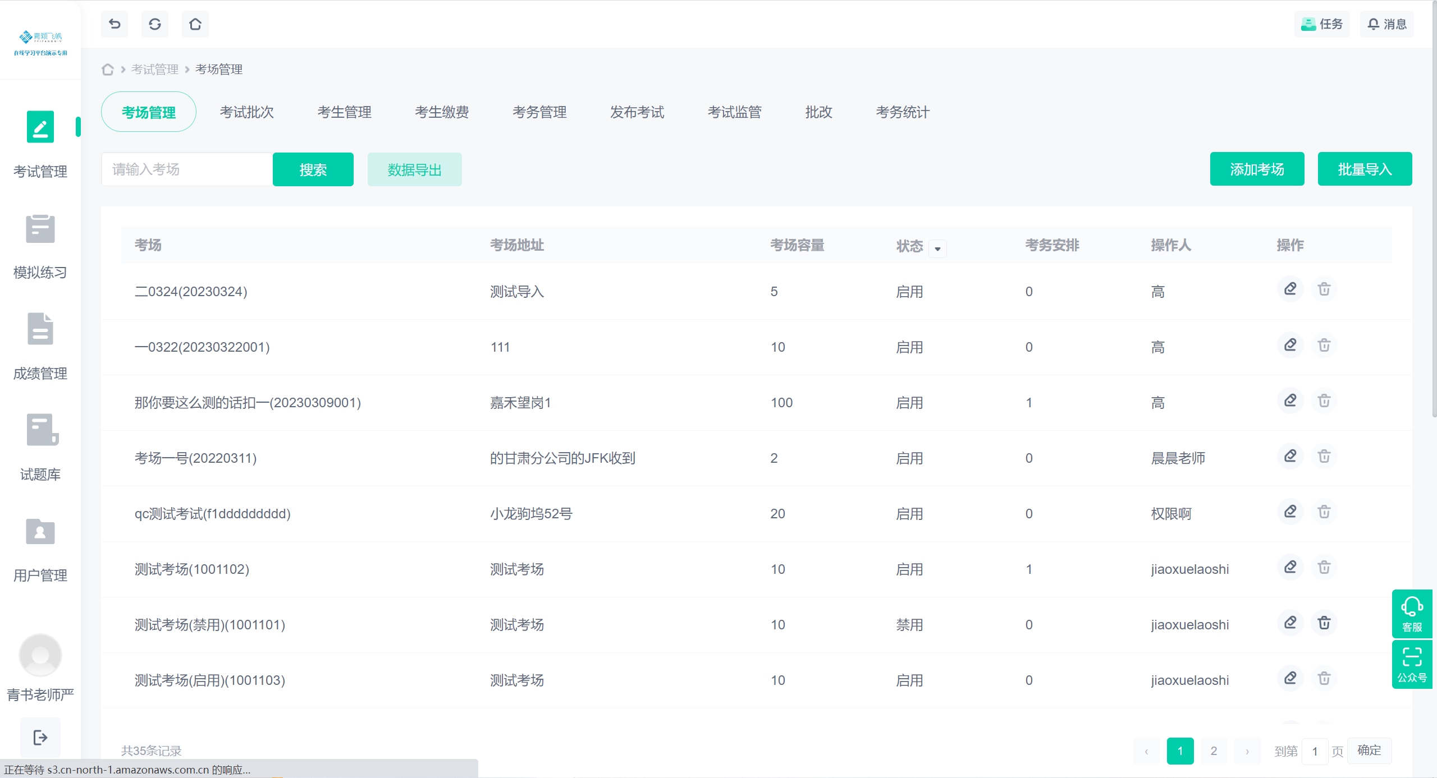
Task: Click the 确定 page jump button
Action: [1369, 751]
